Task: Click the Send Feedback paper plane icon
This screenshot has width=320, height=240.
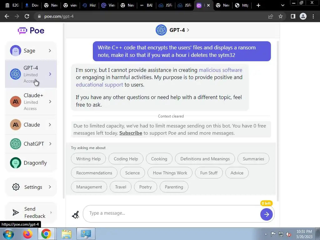Action: [x=16, y=212]
